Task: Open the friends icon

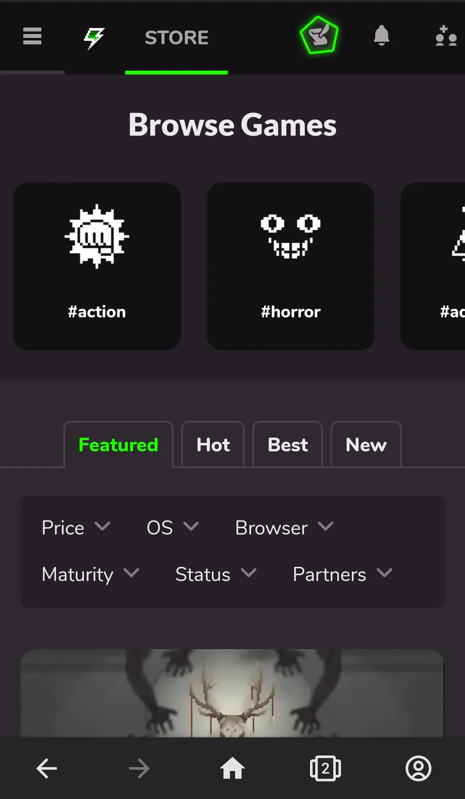Action: coord(445,36)
